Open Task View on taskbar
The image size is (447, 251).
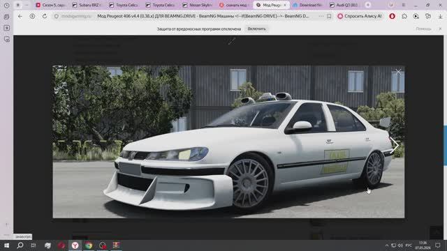point(34,245)
